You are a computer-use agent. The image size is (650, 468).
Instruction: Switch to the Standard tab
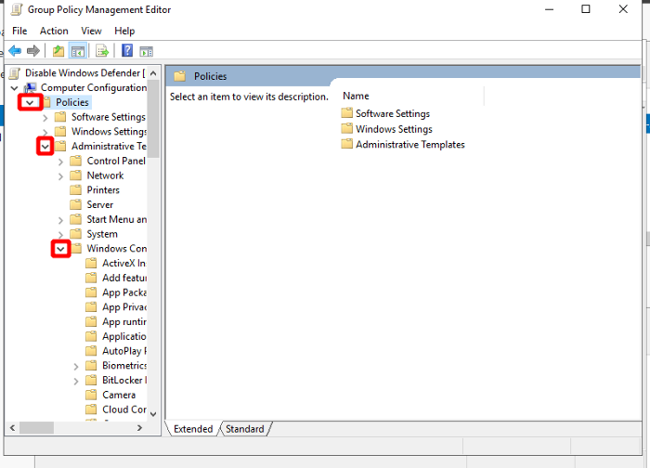click(x=244, y=429)
